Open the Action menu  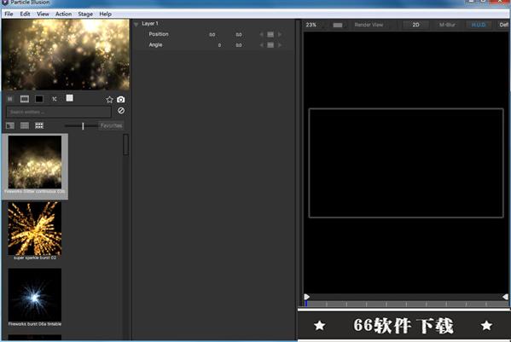[x=63, y=14]
